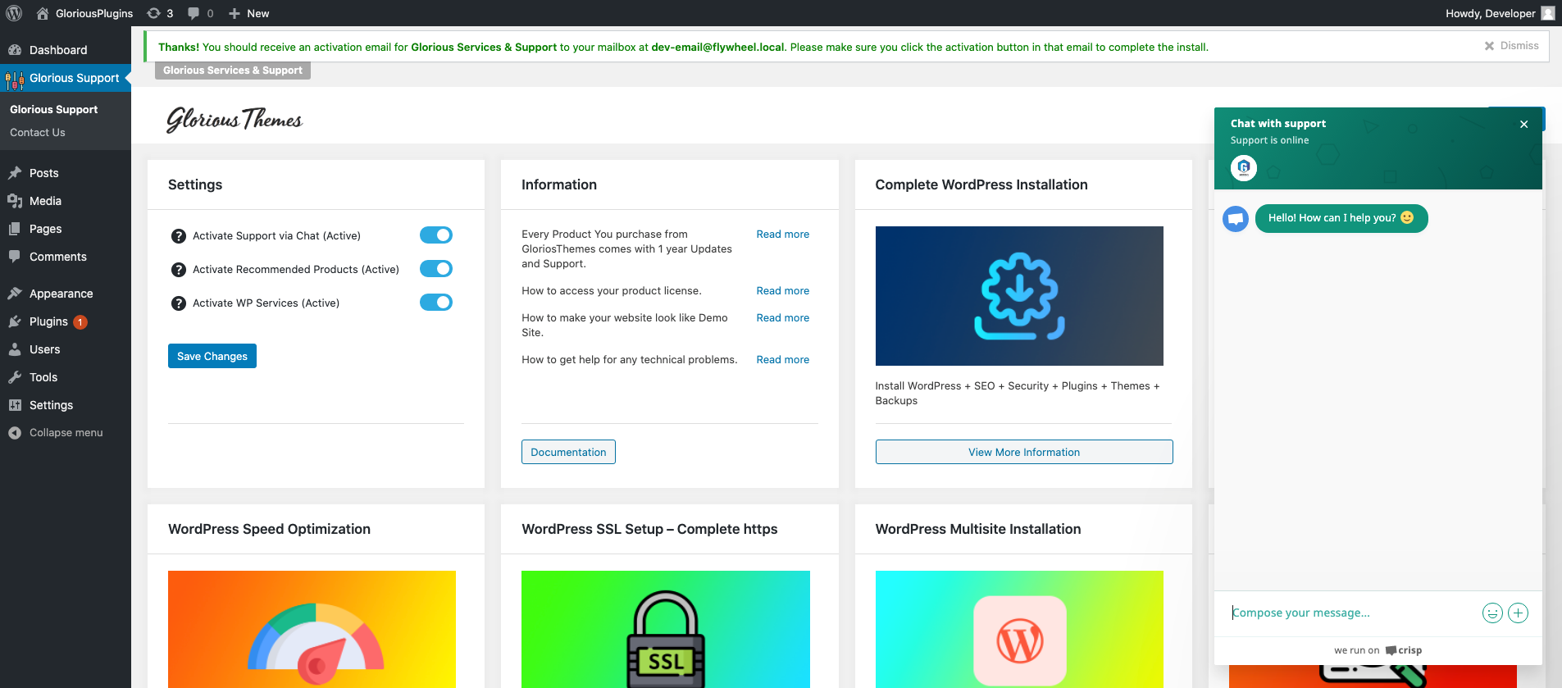Click the GloriousPlugins site name

pyautogui.click(x=94, y=13)
